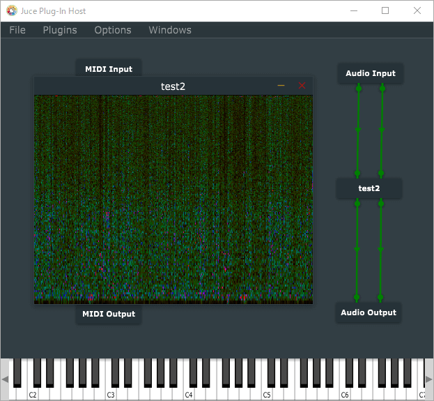
Task: Play the C4 piano key
Action: click(189, 394)
